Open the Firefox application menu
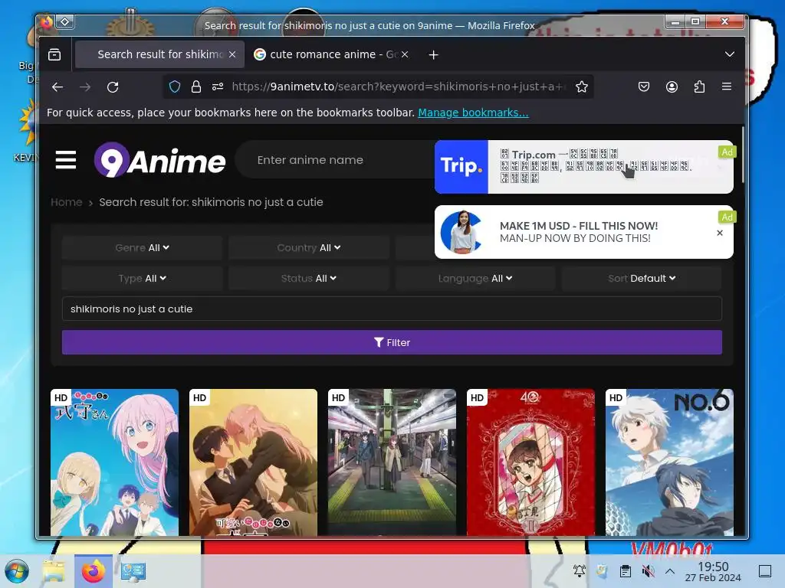Image resolution: width=785 pixels, height=588 pixels. 727,87
